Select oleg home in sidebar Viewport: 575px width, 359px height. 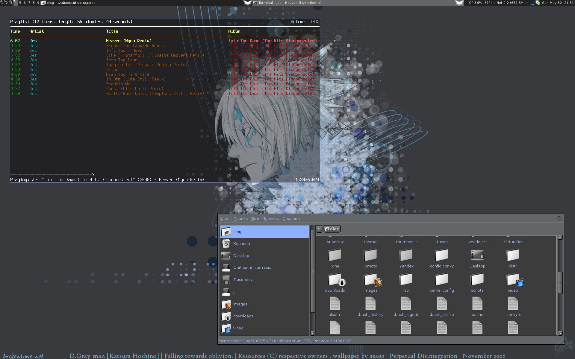pos(264,232)
